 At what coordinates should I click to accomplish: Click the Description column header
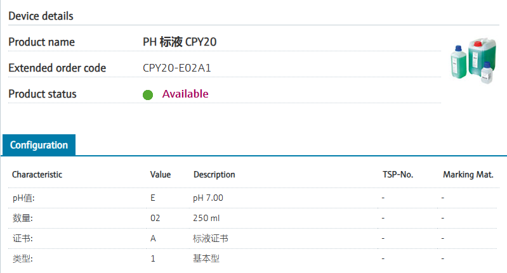point(214,175)
